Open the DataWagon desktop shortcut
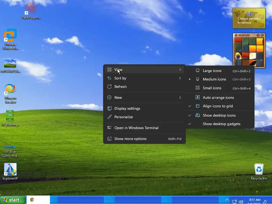This screenshot has width=272, height=204. [x=31, y=11]
